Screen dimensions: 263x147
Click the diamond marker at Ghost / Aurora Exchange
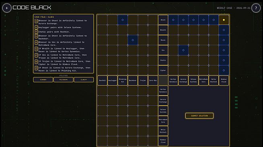pyautogui.click(x=183, y=20)
